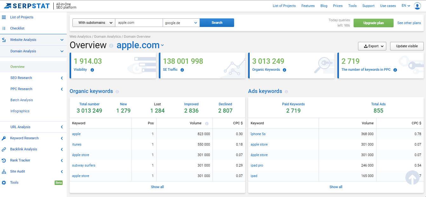Click the green Upgrade plan button
Image resolution: width=426 pixels, height=197 pixels.
374,23
